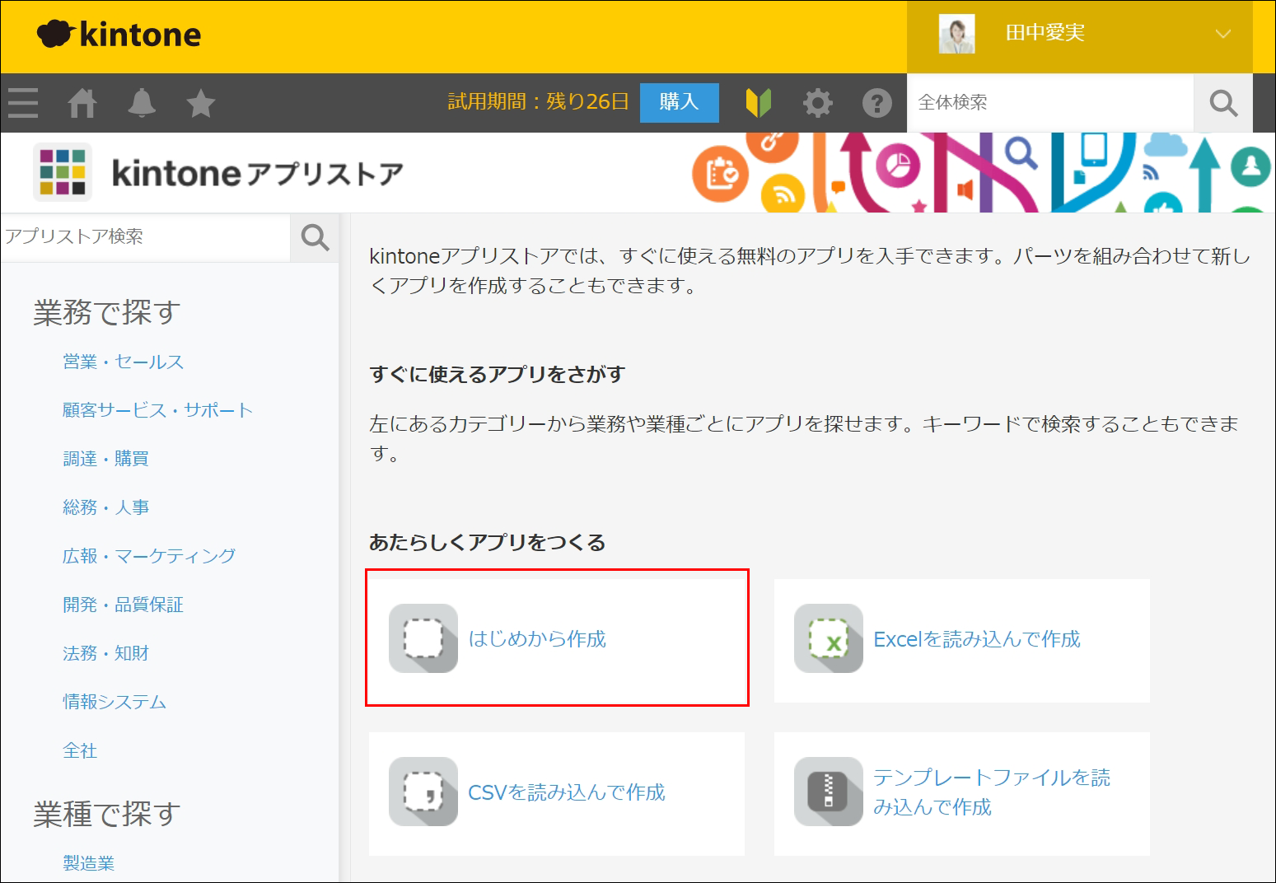Screen dimensions: 1276x883
Task: Click the Excelを読み込んで作成 link
Action: tap(977, 639)
